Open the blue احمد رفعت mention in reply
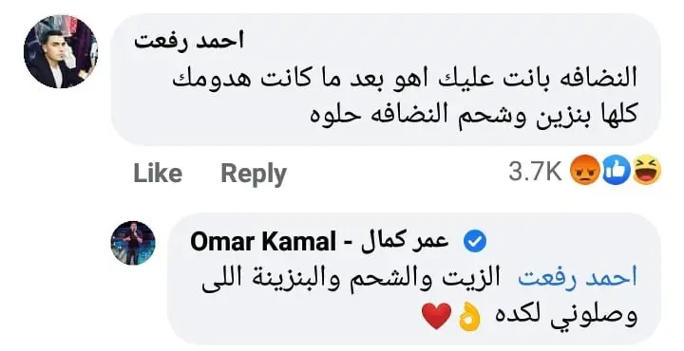Image resolution: width=684 pixels, height=351 pixels. tap(578, 278)
